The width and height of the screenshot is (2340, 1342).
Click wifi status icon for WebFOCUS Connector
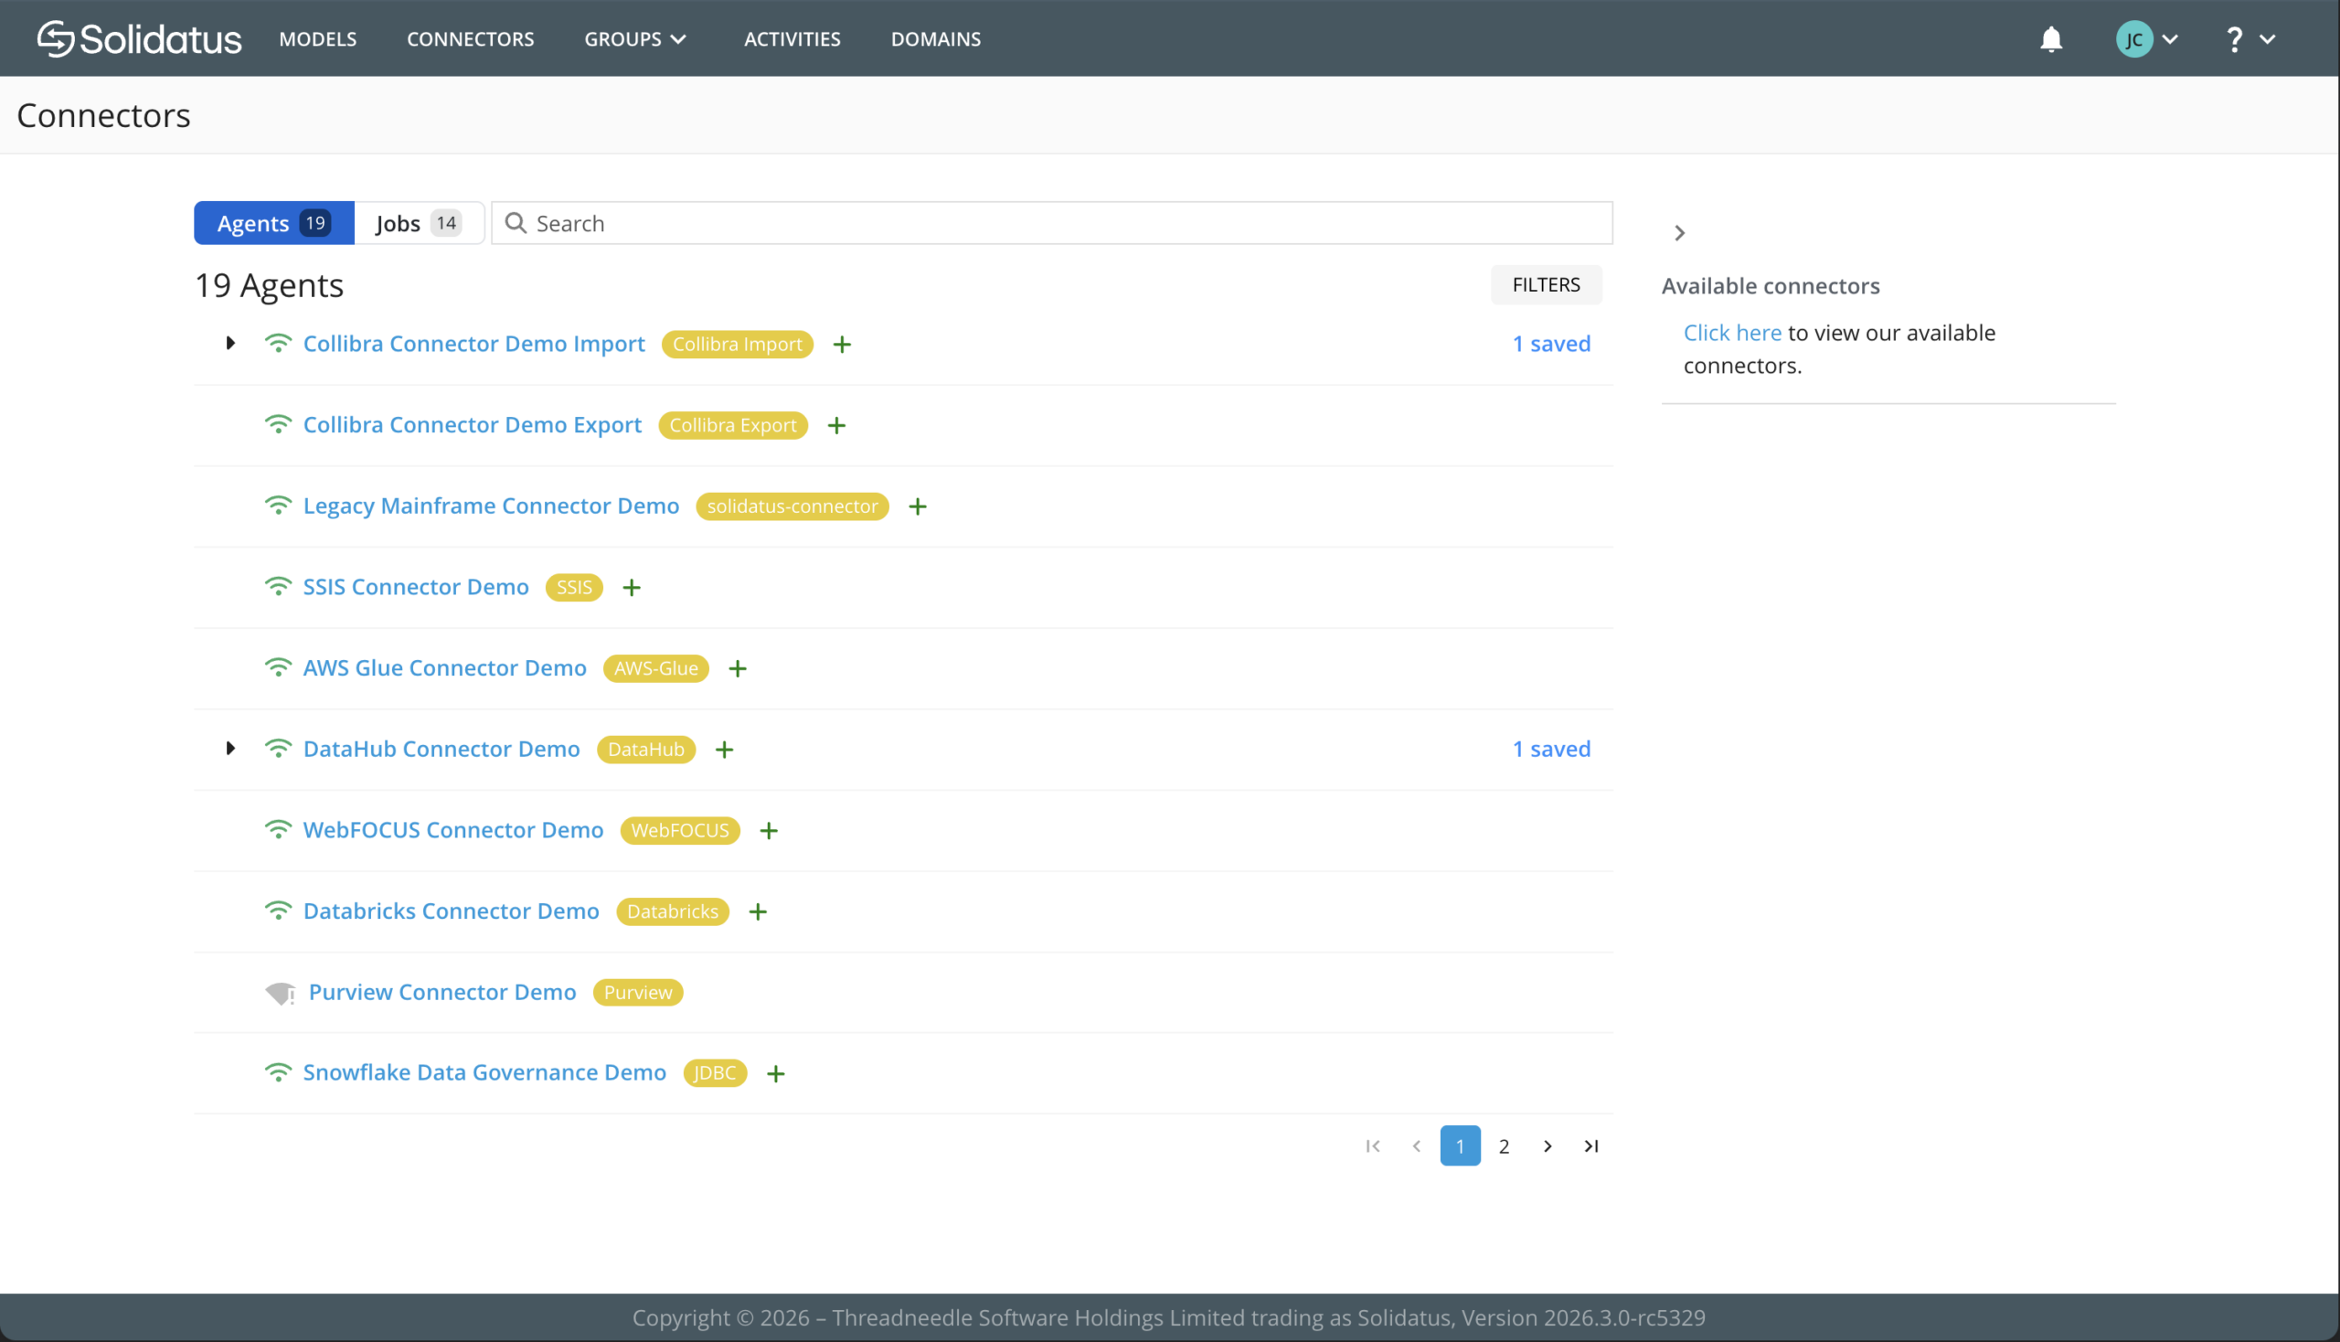[277, 829]
